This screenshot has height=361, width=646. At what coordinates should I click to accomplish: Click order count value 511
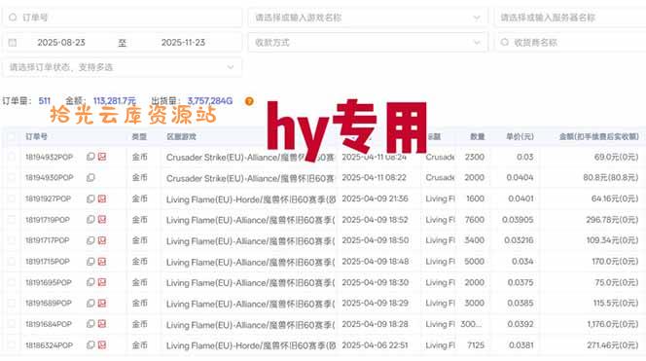pos(45,101)
